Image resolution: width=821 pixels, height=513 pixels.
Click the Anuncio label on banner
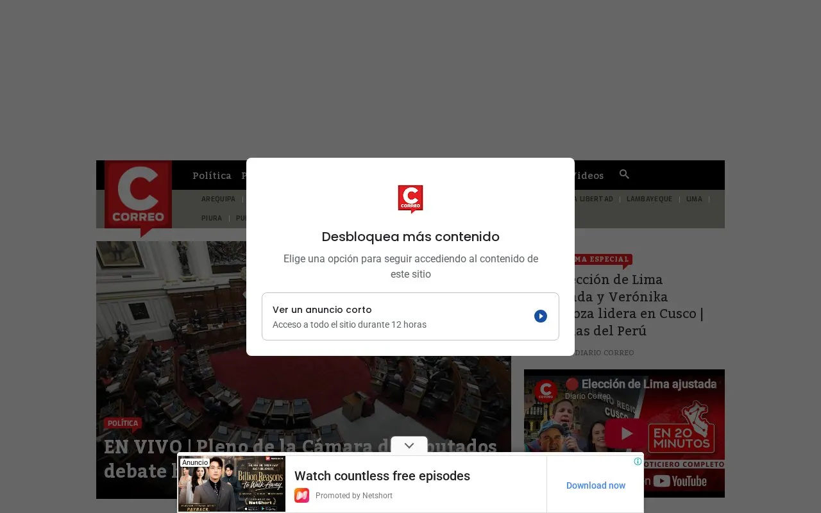click(195, 462)
